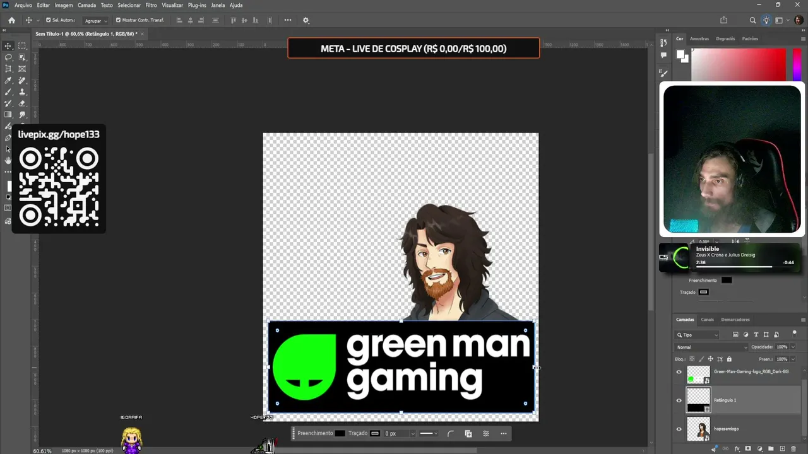Select the Gradient tool

tap(8, 115)
